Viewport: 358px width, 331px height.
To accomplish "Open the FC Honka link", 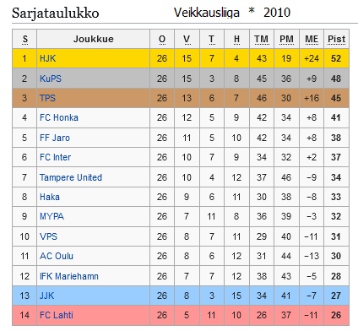I will pos(59,117).
